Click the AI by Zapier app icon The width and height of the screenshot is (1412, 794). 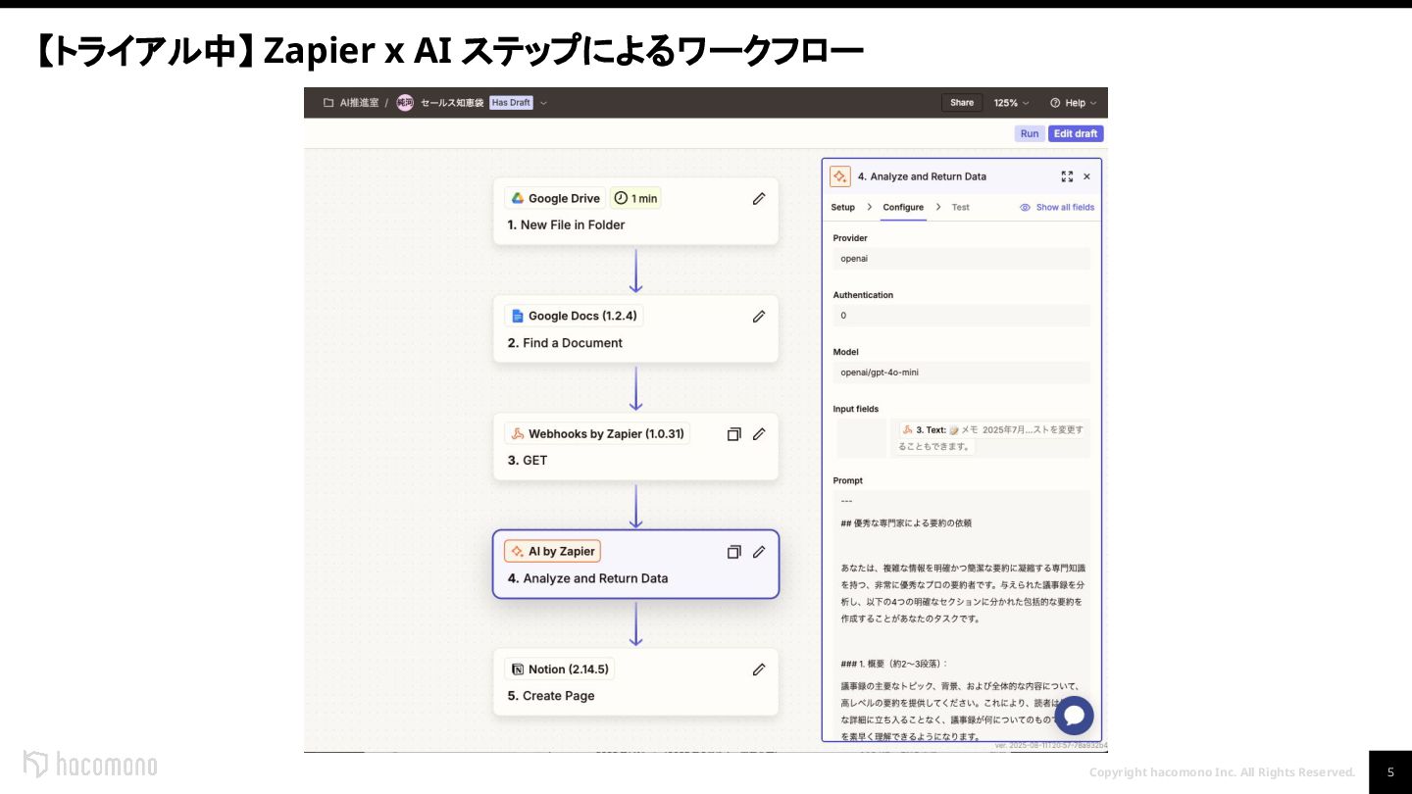pyautogui.click(x=517, y=551)
